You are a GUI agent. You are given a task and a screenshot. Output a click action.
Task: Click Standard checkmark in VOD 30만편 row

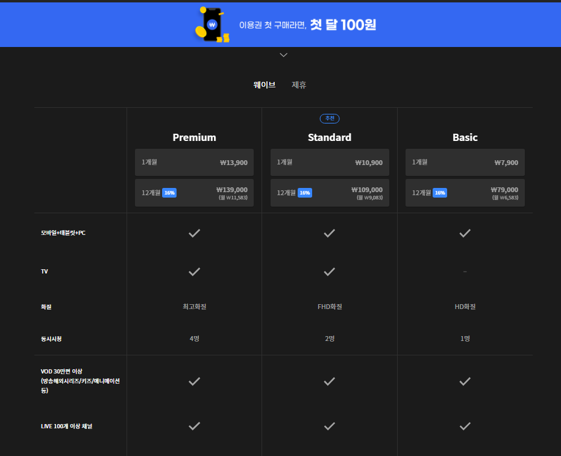tap(330, 381)
